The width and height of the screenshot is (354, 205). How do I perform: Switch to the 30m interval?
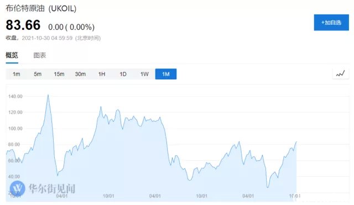pyautogui.click(x=80, y=74)
